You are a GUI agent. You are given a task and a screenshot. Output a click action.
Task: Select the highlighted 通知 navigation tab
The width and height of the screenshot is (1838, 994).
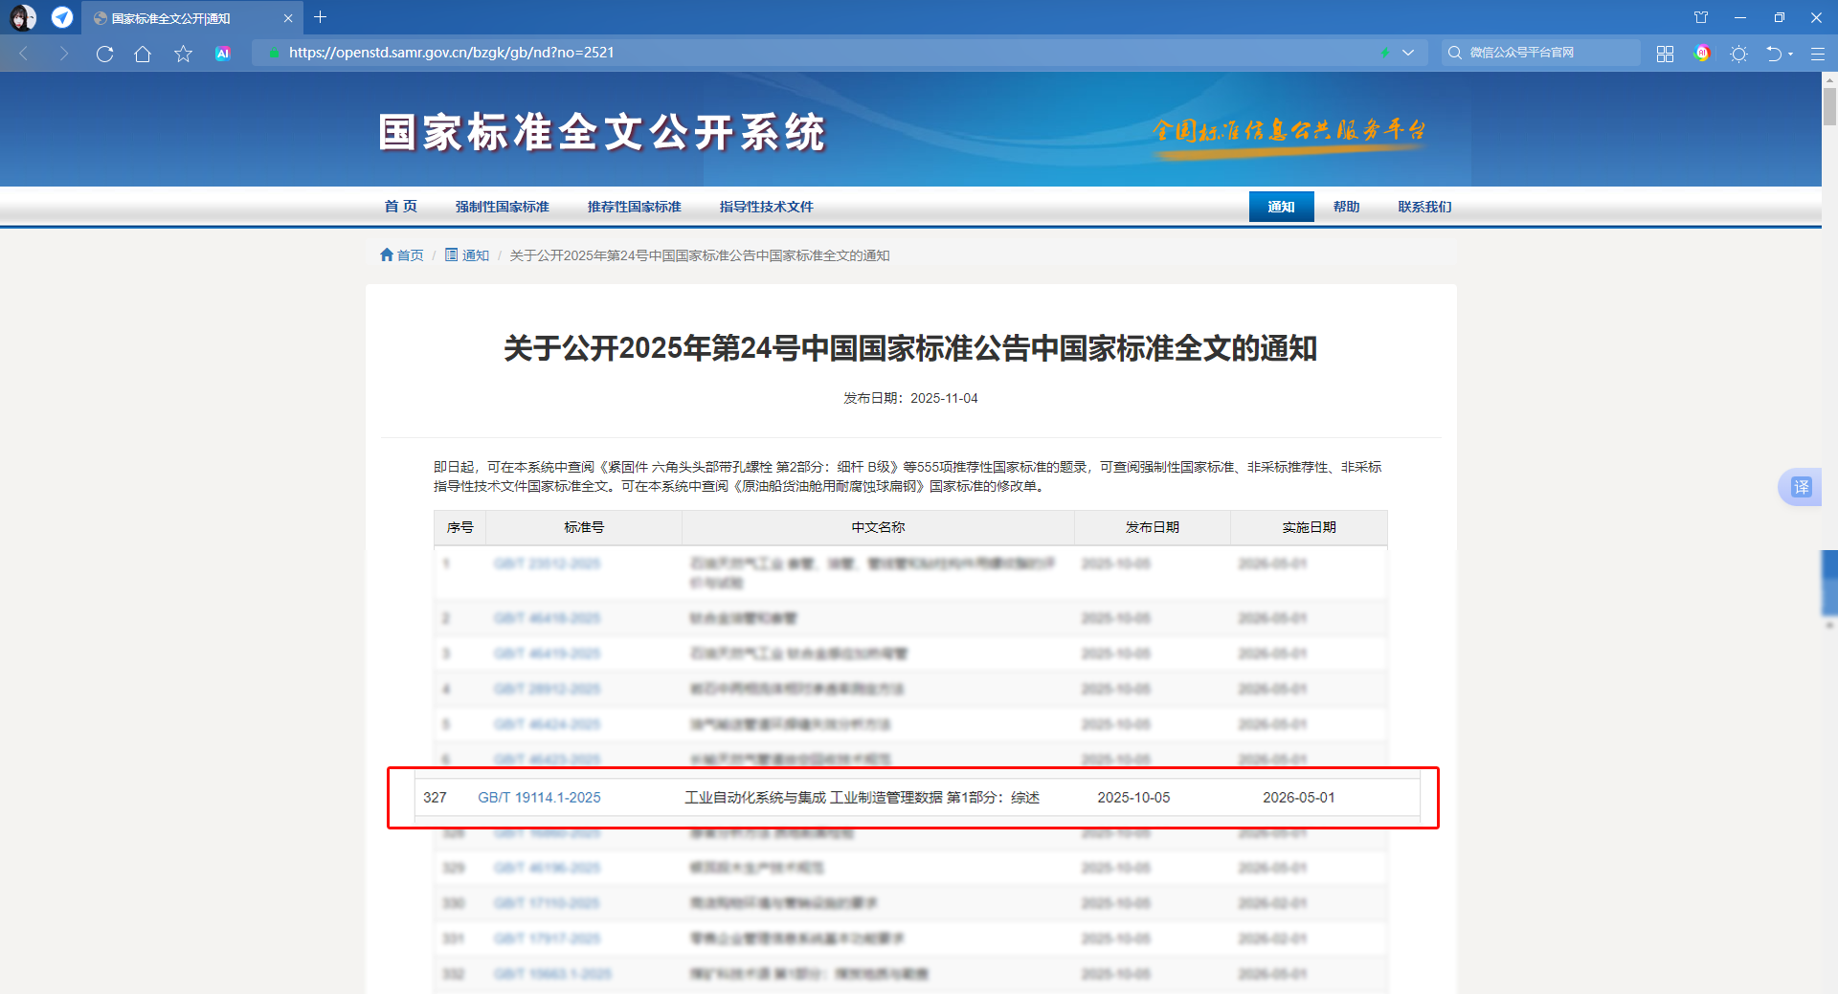[1281, 207]
